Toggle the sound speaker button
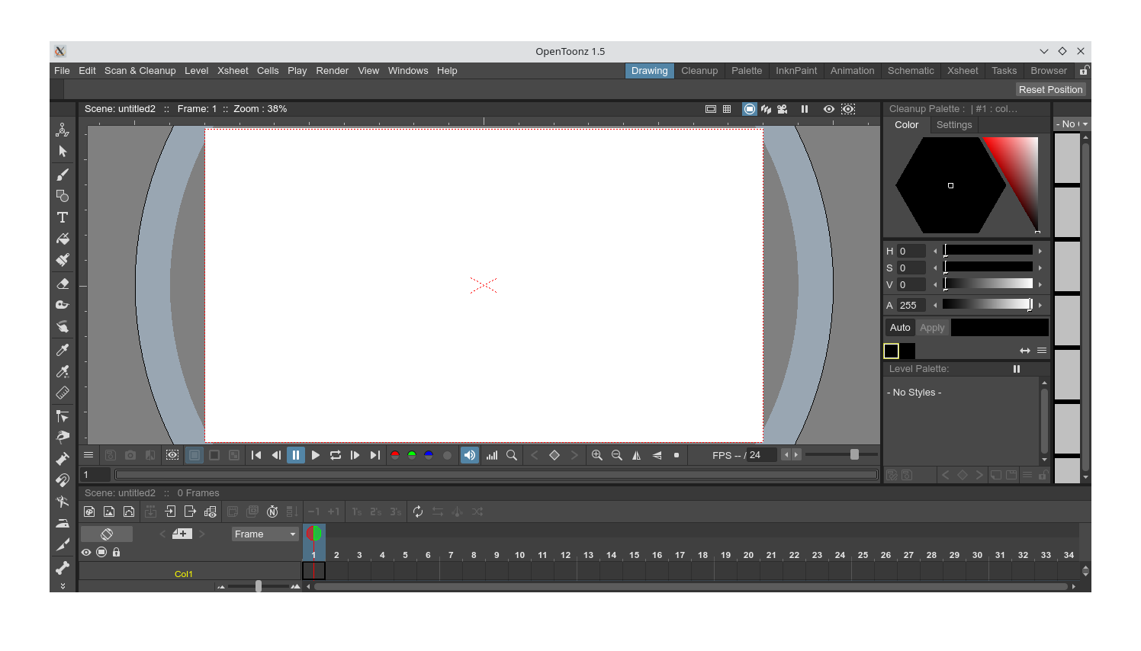Viewport: 1141px width, 651px height. 470,455
